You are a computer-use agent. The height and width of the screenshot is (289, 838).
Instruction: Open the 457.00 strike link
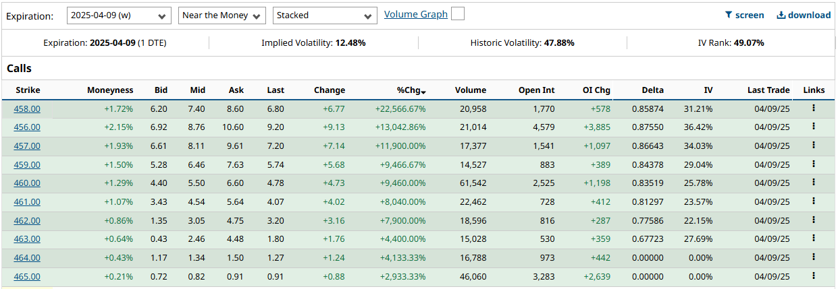(x=27, y=146)
